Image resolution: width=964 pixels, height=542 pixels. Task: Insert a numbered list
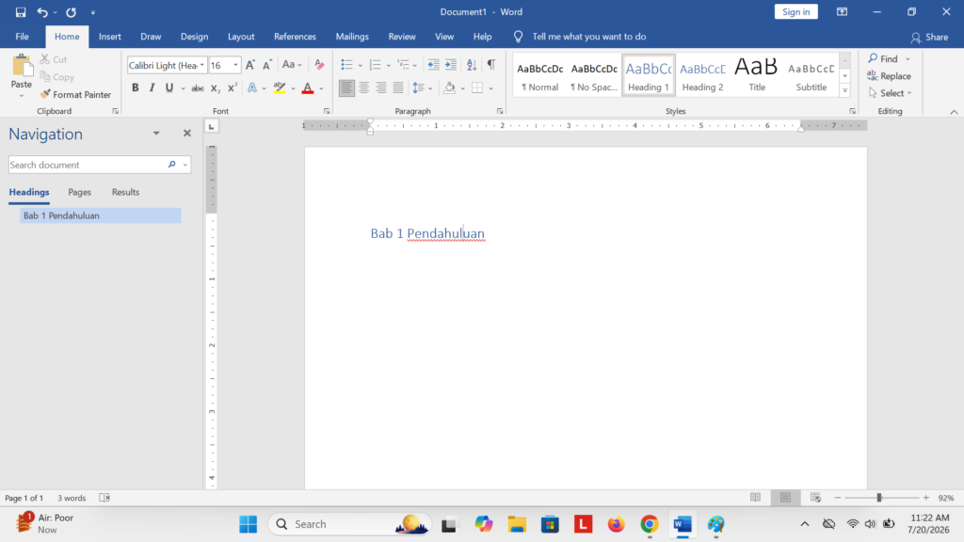tap(375, 65)
